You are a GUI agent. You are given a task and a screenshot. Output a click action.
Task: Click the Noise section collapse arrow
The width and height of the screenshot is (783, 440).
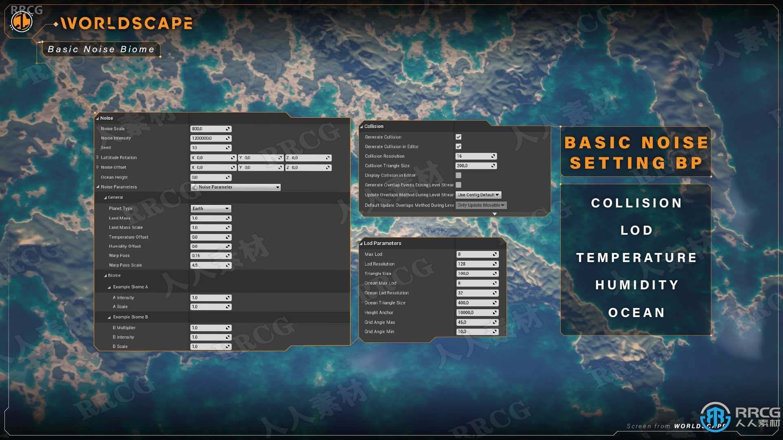coord(97,118)
